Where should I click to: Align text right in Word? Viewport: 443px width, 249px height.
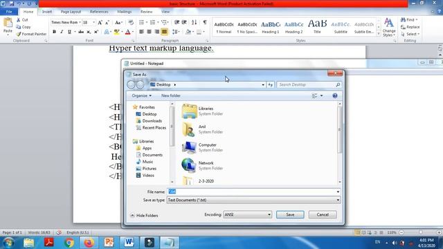(157, 32)
